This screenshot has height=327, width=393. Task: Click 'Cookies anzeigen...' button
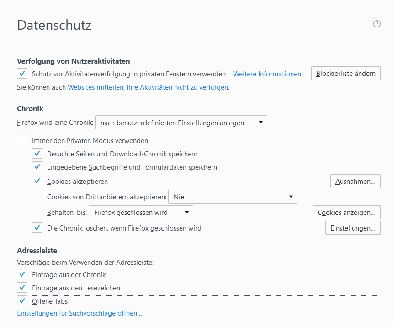346,213
